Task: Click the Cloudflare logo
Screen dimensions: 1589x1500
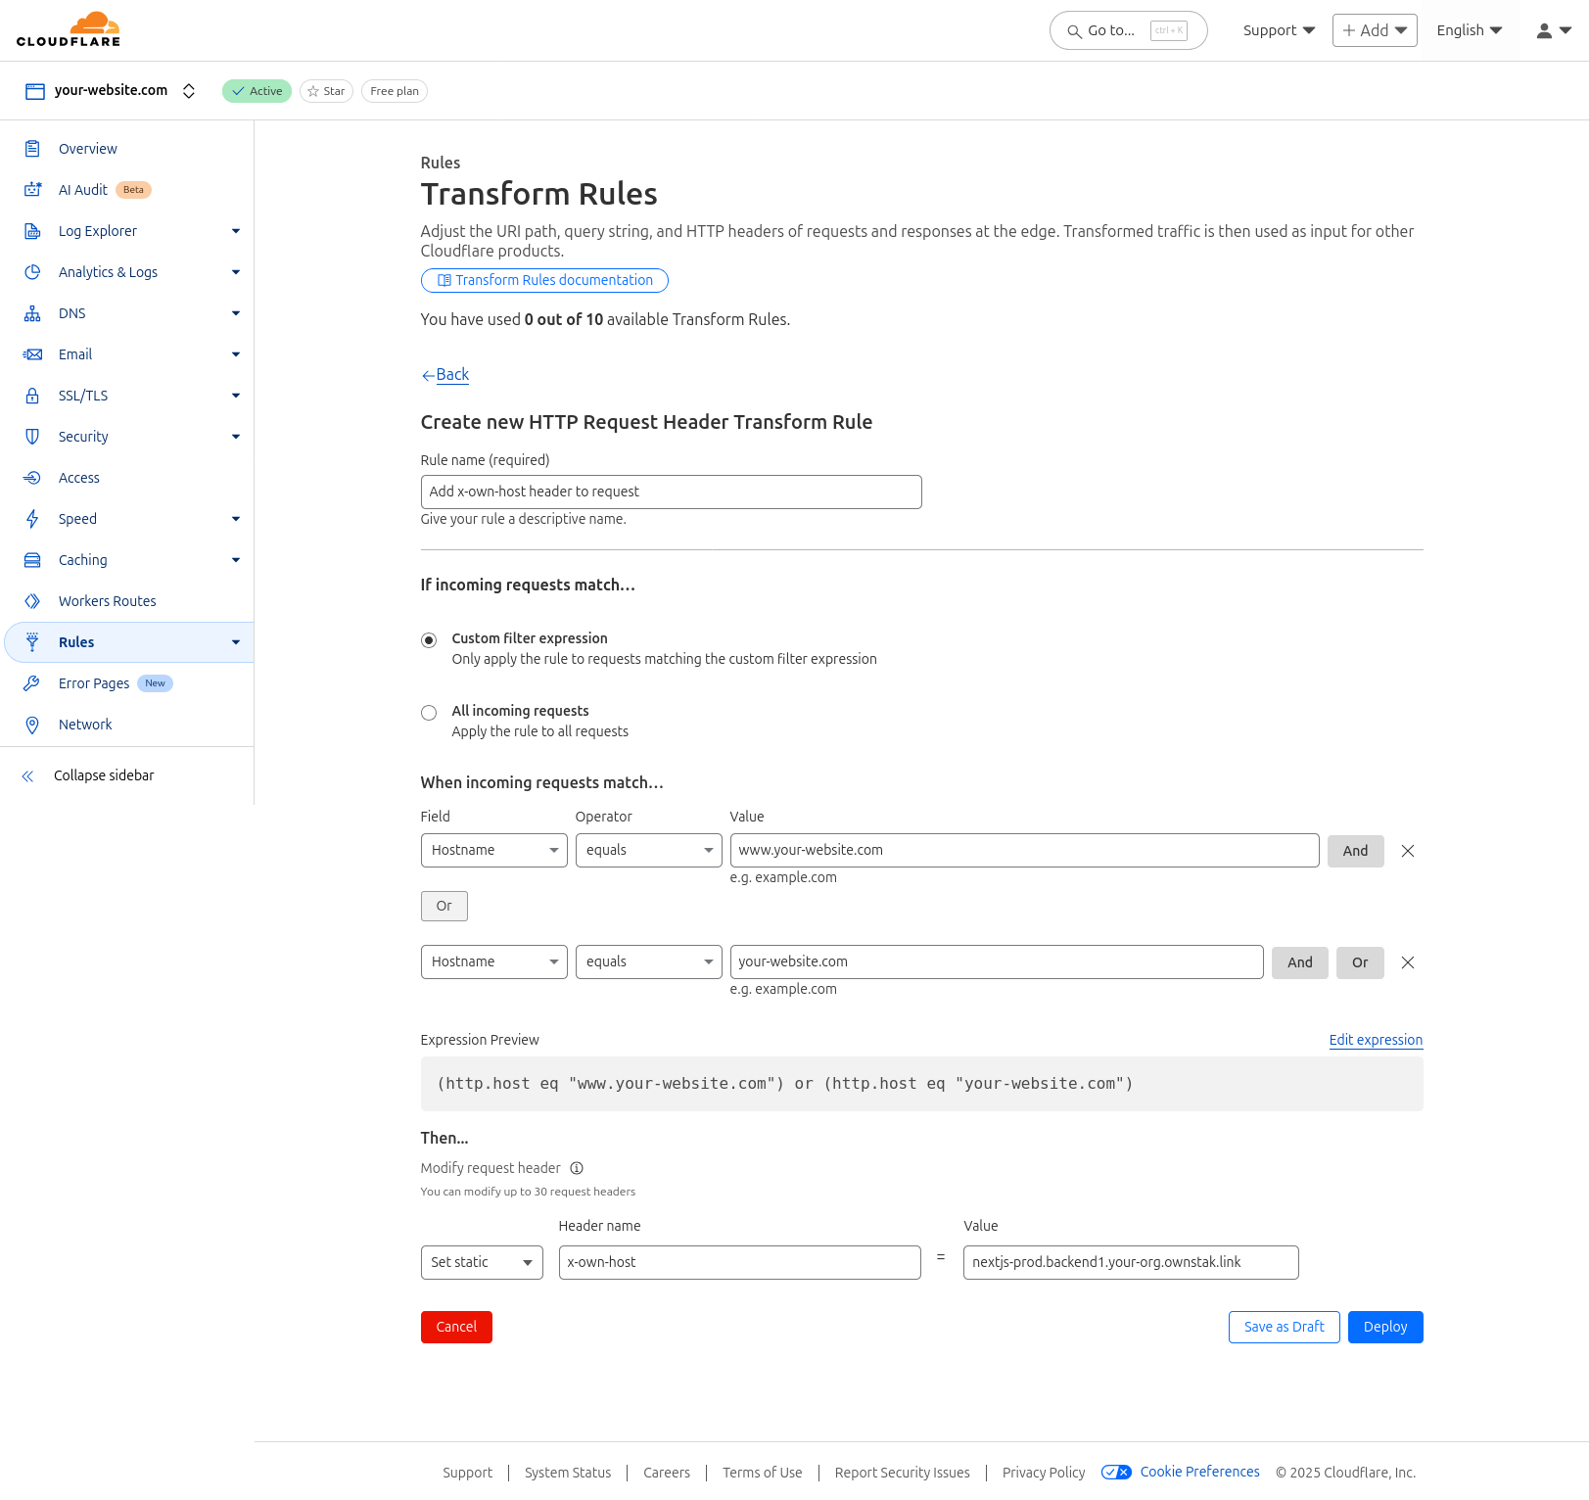Action: [x=69, y=29]
